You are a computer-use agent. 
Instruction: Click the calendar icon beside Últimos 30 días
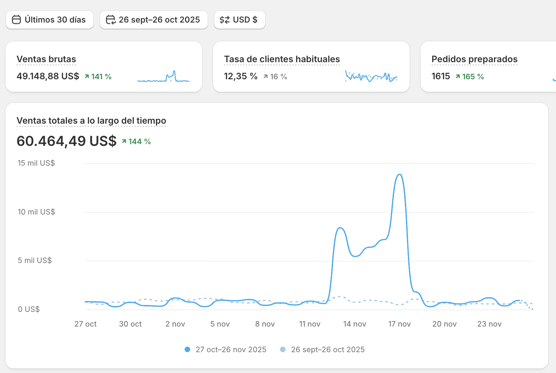coord(16,20)
